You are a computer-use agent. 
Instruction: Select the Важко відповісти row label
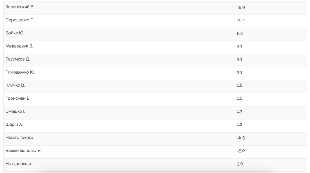click(x=23, y=151)
